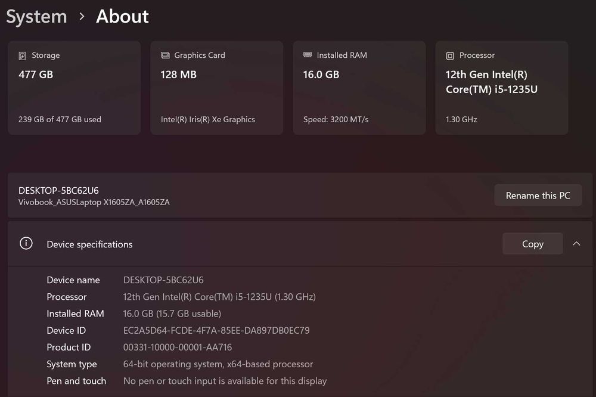Viewport: 596px width, 397px height.
Task: Collapse the Device specifications section
Action: (576, 244)
